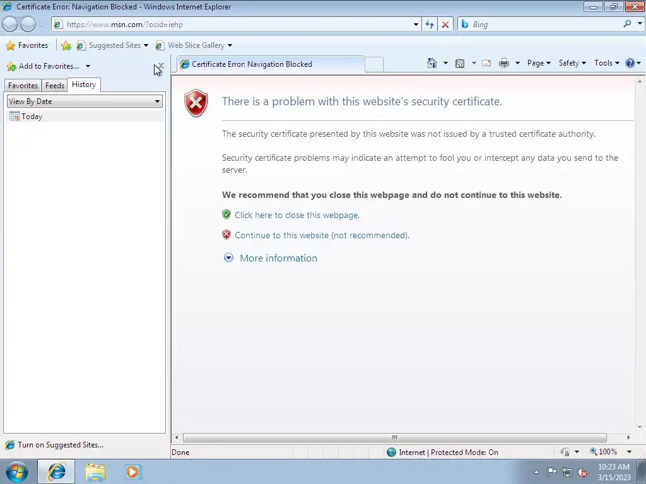
Task: Click the muted volume tray icon
Action: [582, 472]
